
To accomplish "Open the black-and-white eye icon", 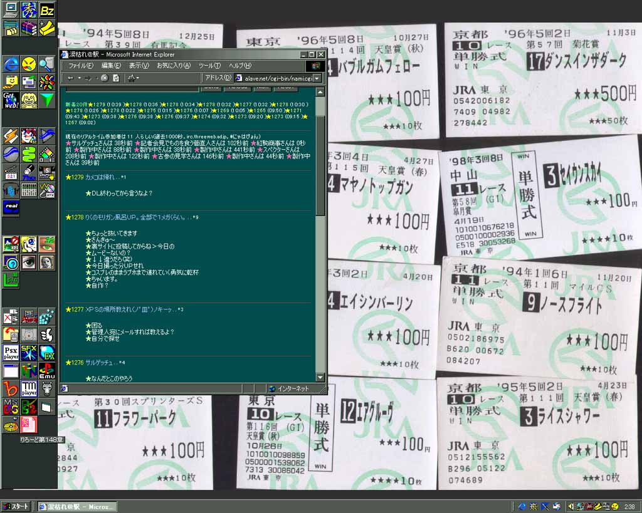I will point(29,262).
